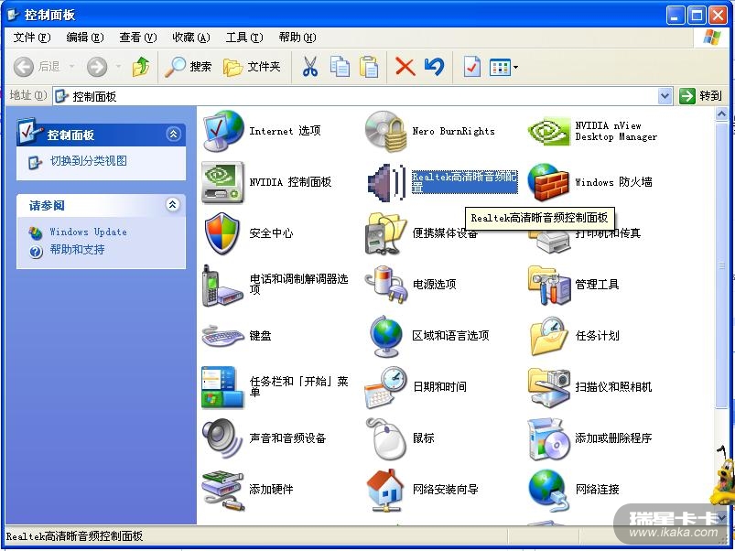Open 添加硬件 icon
The height and width of the screenshot is (551, 735).
click(223, 490)
